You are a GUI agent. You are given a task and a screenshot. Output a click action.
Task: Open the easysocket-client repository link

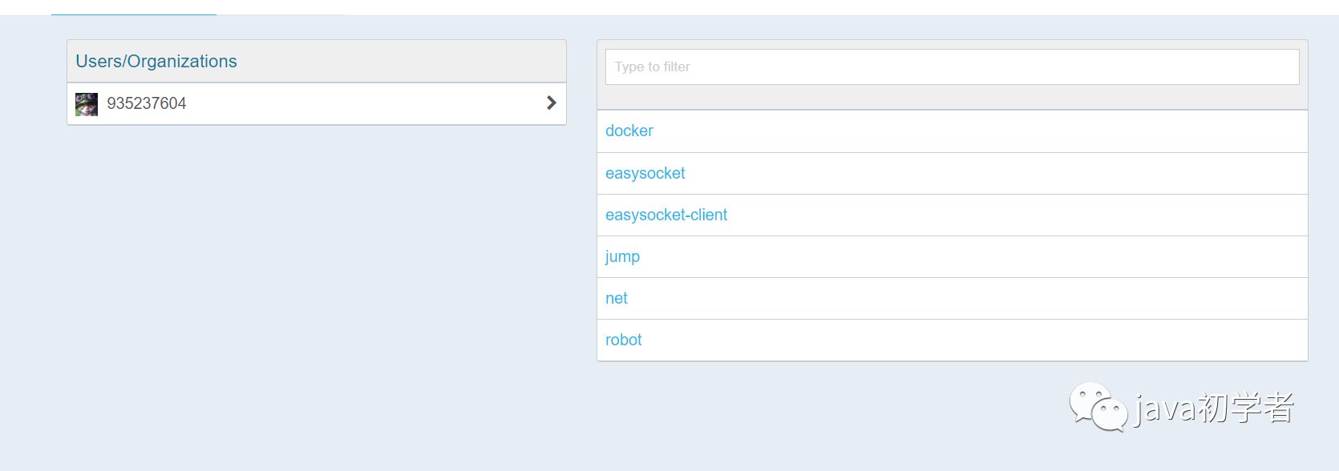666,215
